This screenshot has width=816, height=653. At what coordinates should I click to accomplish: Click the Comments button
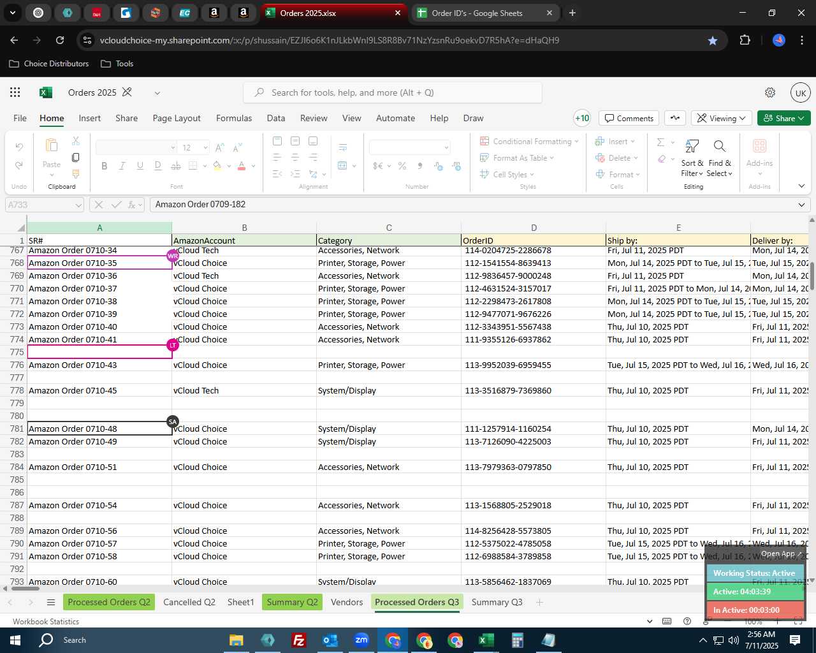click(x=629, y=118)
